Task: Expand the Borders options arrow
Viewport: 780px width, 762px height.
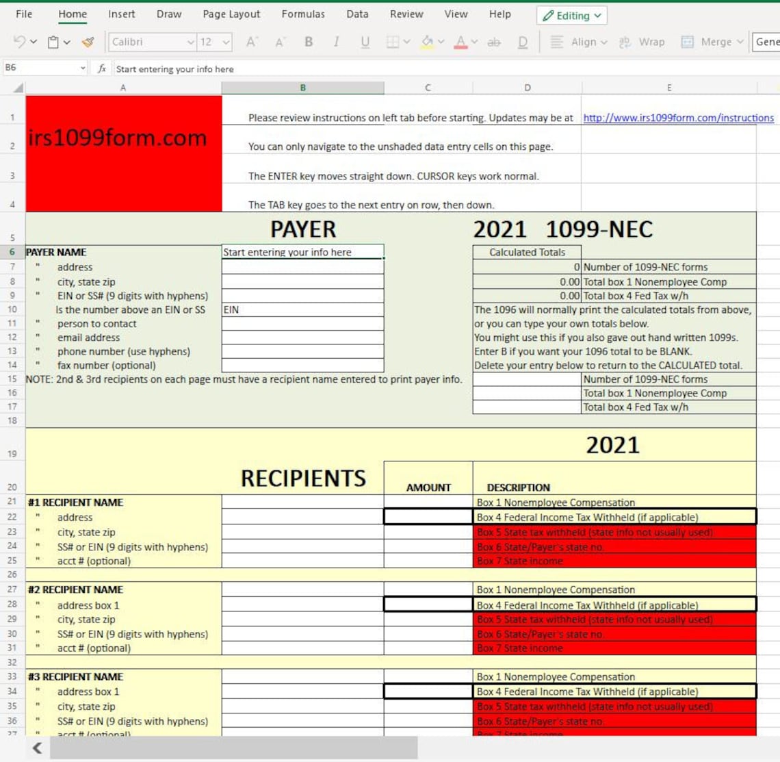Action: (x=406, y=42)
